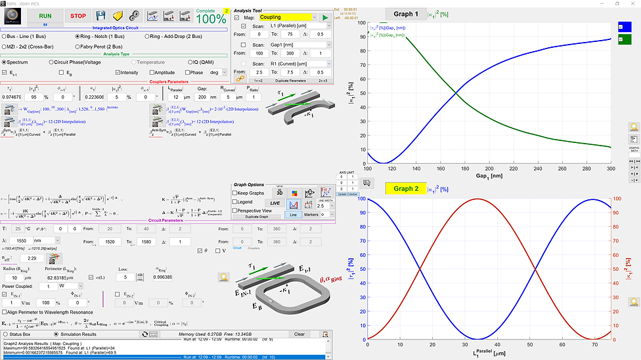
Task: Select Ring - Add-Drop (2 Bus) circuit
Action: point(173,36)
